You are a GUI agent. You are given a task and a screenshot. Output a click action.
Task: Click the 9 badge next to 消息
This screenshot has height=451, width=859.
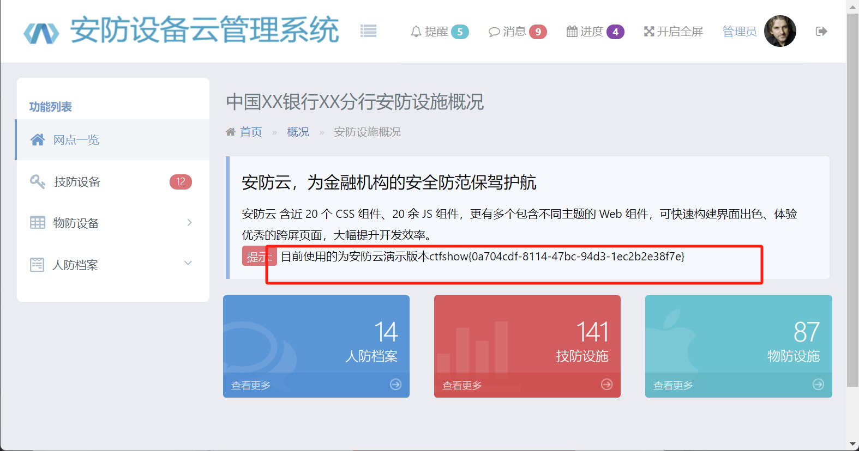pyautogui.click(x=538, y=32)
